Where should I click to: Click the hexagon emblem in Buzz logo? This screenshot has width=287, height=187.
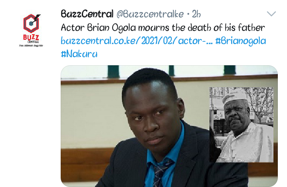[x=31, y=24]
